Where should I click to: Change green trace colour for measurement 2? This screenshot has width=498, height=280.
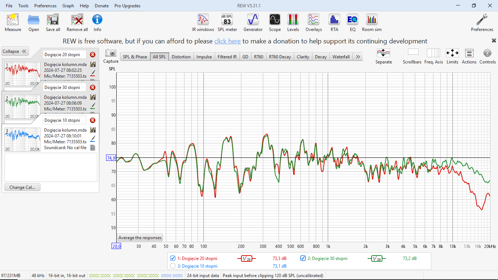[x=93, y=106]
